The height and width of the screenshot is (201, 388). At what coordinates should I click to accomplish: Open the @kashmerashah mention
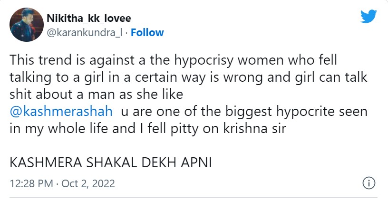(x=61, y=112)
